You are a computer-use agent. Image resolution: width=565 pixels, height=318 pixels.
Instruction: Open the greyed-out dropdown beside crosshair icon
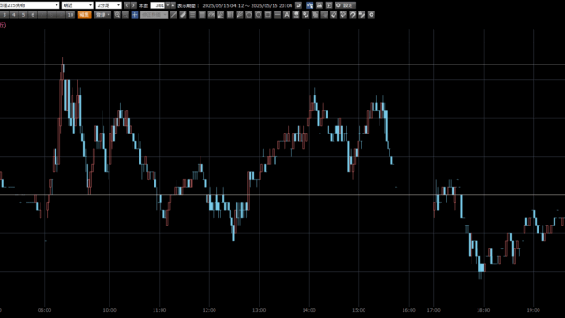pos(154,15)
